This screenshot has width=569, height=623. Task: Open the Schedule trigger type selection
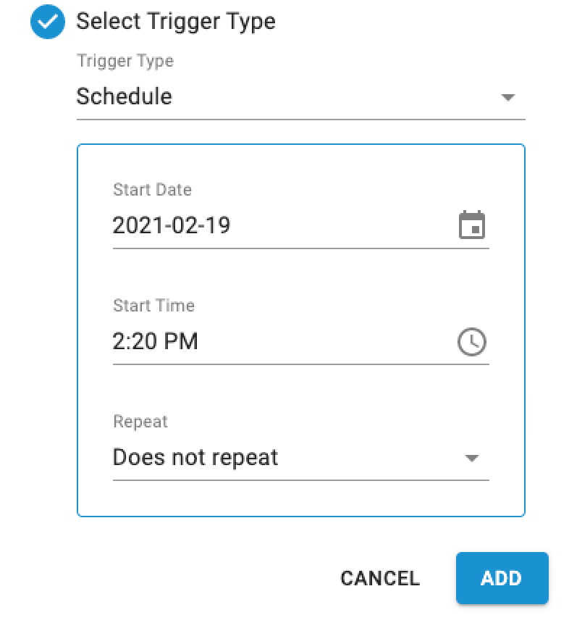tap(301, 96)
